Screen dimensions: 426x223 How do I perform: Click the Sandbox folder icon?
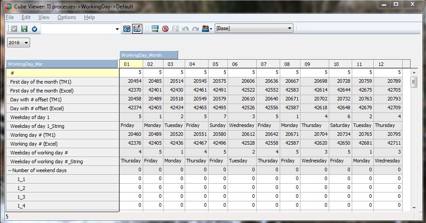(206, 29)
